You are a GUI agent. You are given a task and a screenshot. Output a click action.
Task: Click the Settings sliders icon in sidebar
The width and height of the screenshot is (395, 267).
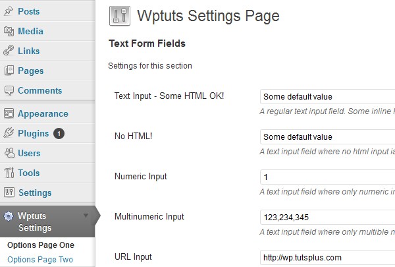(x=9, y=193)
